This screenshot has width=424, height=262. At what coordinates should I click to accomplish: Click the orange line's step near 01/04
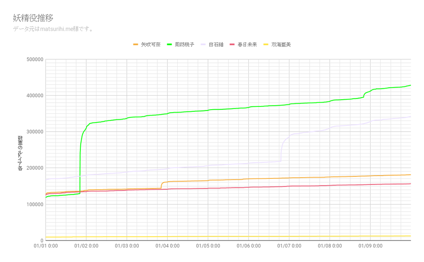(161, 185)
